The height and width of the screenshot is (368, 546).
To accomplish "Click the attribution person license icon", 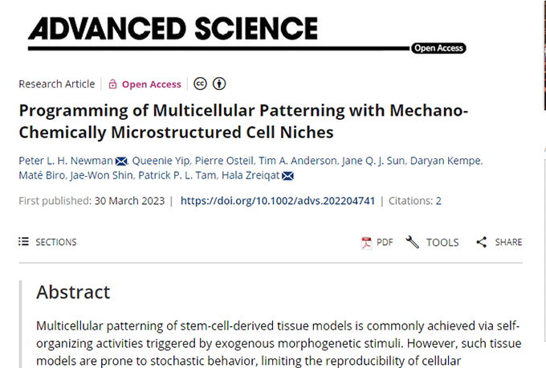I will (219, 84).
